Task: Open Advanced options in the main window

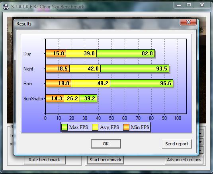Action: point(184,160)
